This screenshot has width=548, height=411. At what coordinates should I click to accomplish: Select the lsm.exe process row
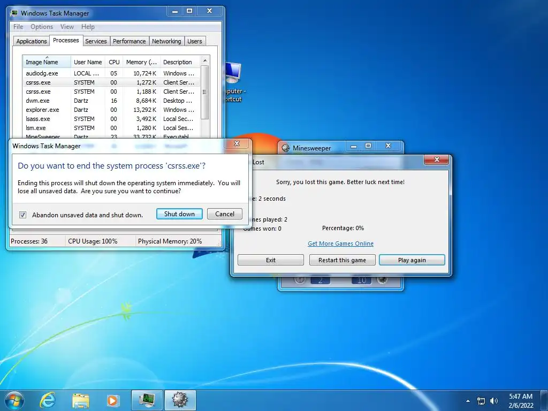[x=111, y=128]
